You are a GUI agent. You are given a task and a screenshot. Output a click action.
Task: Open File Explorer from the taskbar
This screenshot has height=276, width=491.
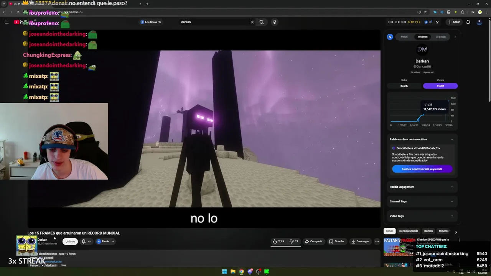click(x=233, y=272)
